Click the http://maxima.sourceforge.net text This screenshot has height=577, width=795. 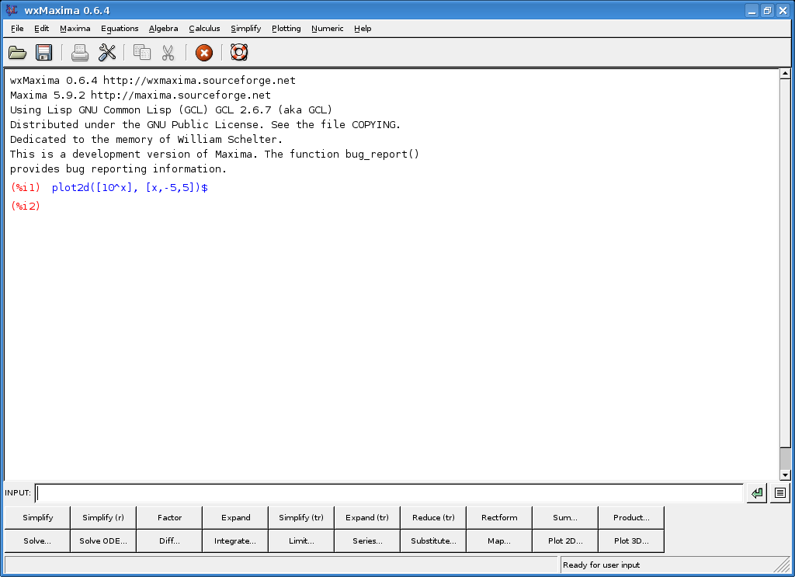click(x=180, y=95)
